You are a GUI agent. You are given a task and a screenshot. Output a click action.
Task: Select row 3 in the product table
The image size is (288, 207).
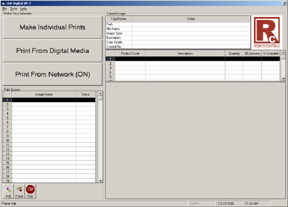193,68
